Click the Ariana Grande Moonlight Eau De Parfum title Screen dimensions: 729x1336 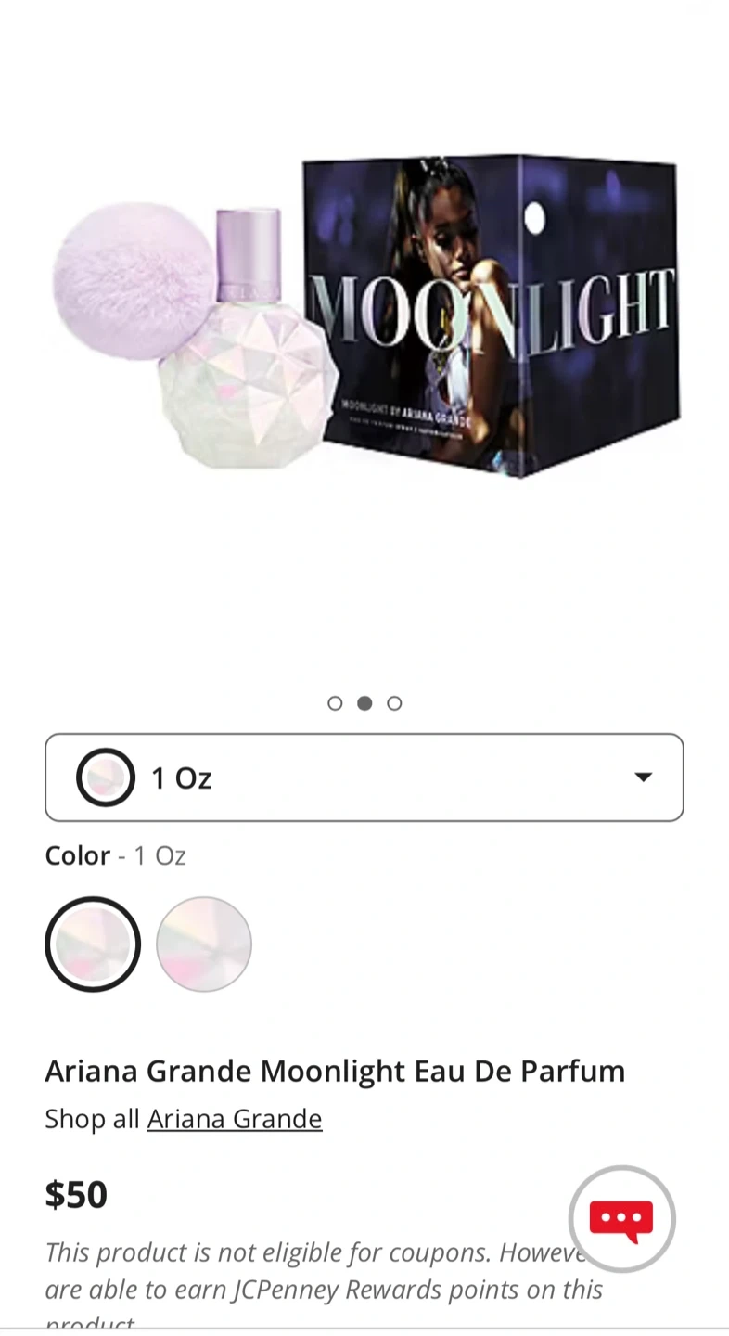click(x=335, y=1072)
